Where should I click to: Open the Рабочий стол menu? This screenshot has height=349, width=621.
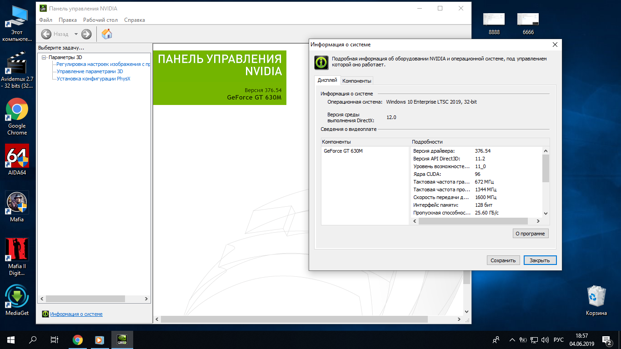click(x=100, y=20)
